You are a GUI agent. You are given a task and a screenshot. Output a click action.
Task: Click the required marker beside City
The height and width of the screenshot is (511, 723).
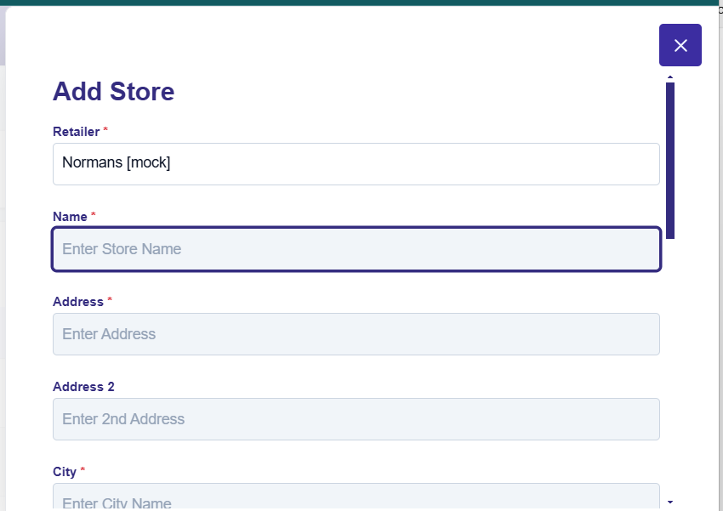pyautogui.click(x=83, y=471)
